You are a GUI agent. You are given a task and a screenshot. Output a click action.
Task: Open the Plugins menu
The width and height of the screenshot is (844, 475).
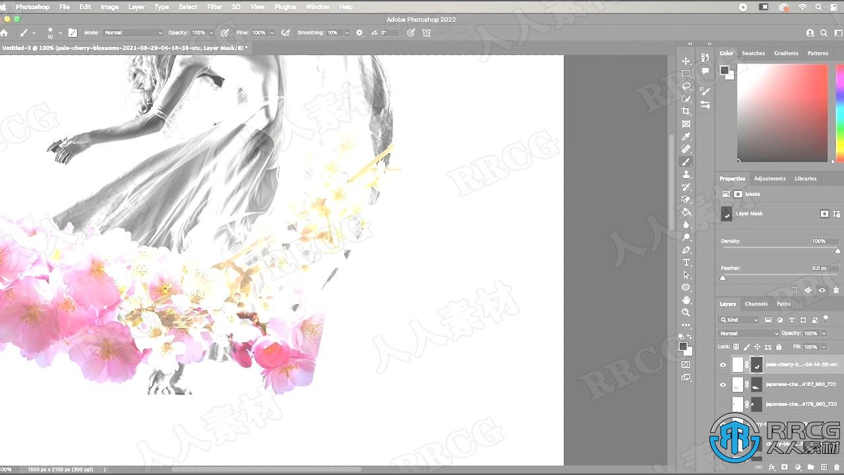point(285,7)
